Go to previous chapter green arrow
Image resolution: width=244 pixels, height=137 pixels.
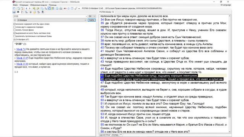(34, 8)
